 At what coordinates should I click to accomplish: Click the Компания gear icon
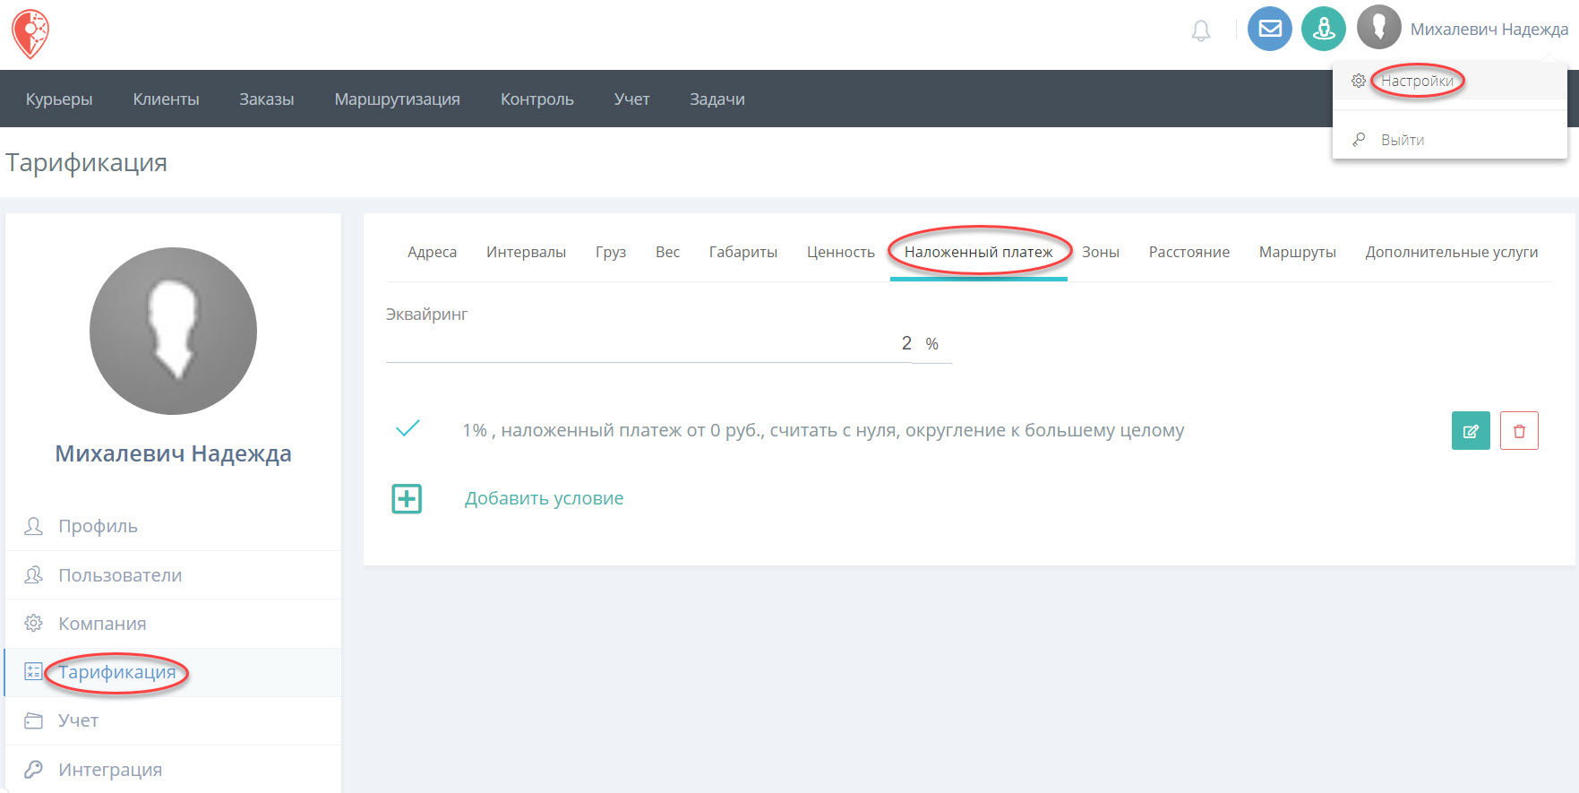(33, 624)
